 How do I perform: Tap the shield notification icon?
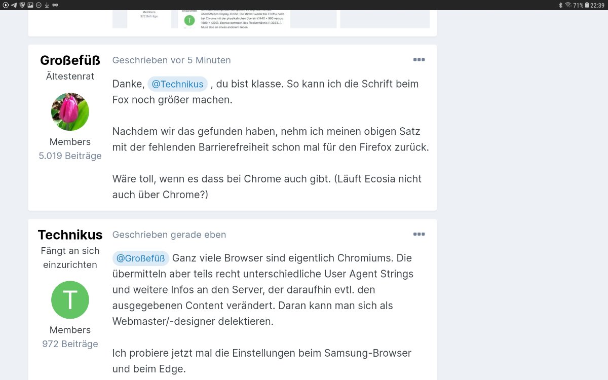pyautogui.click(x=22, y=5)
